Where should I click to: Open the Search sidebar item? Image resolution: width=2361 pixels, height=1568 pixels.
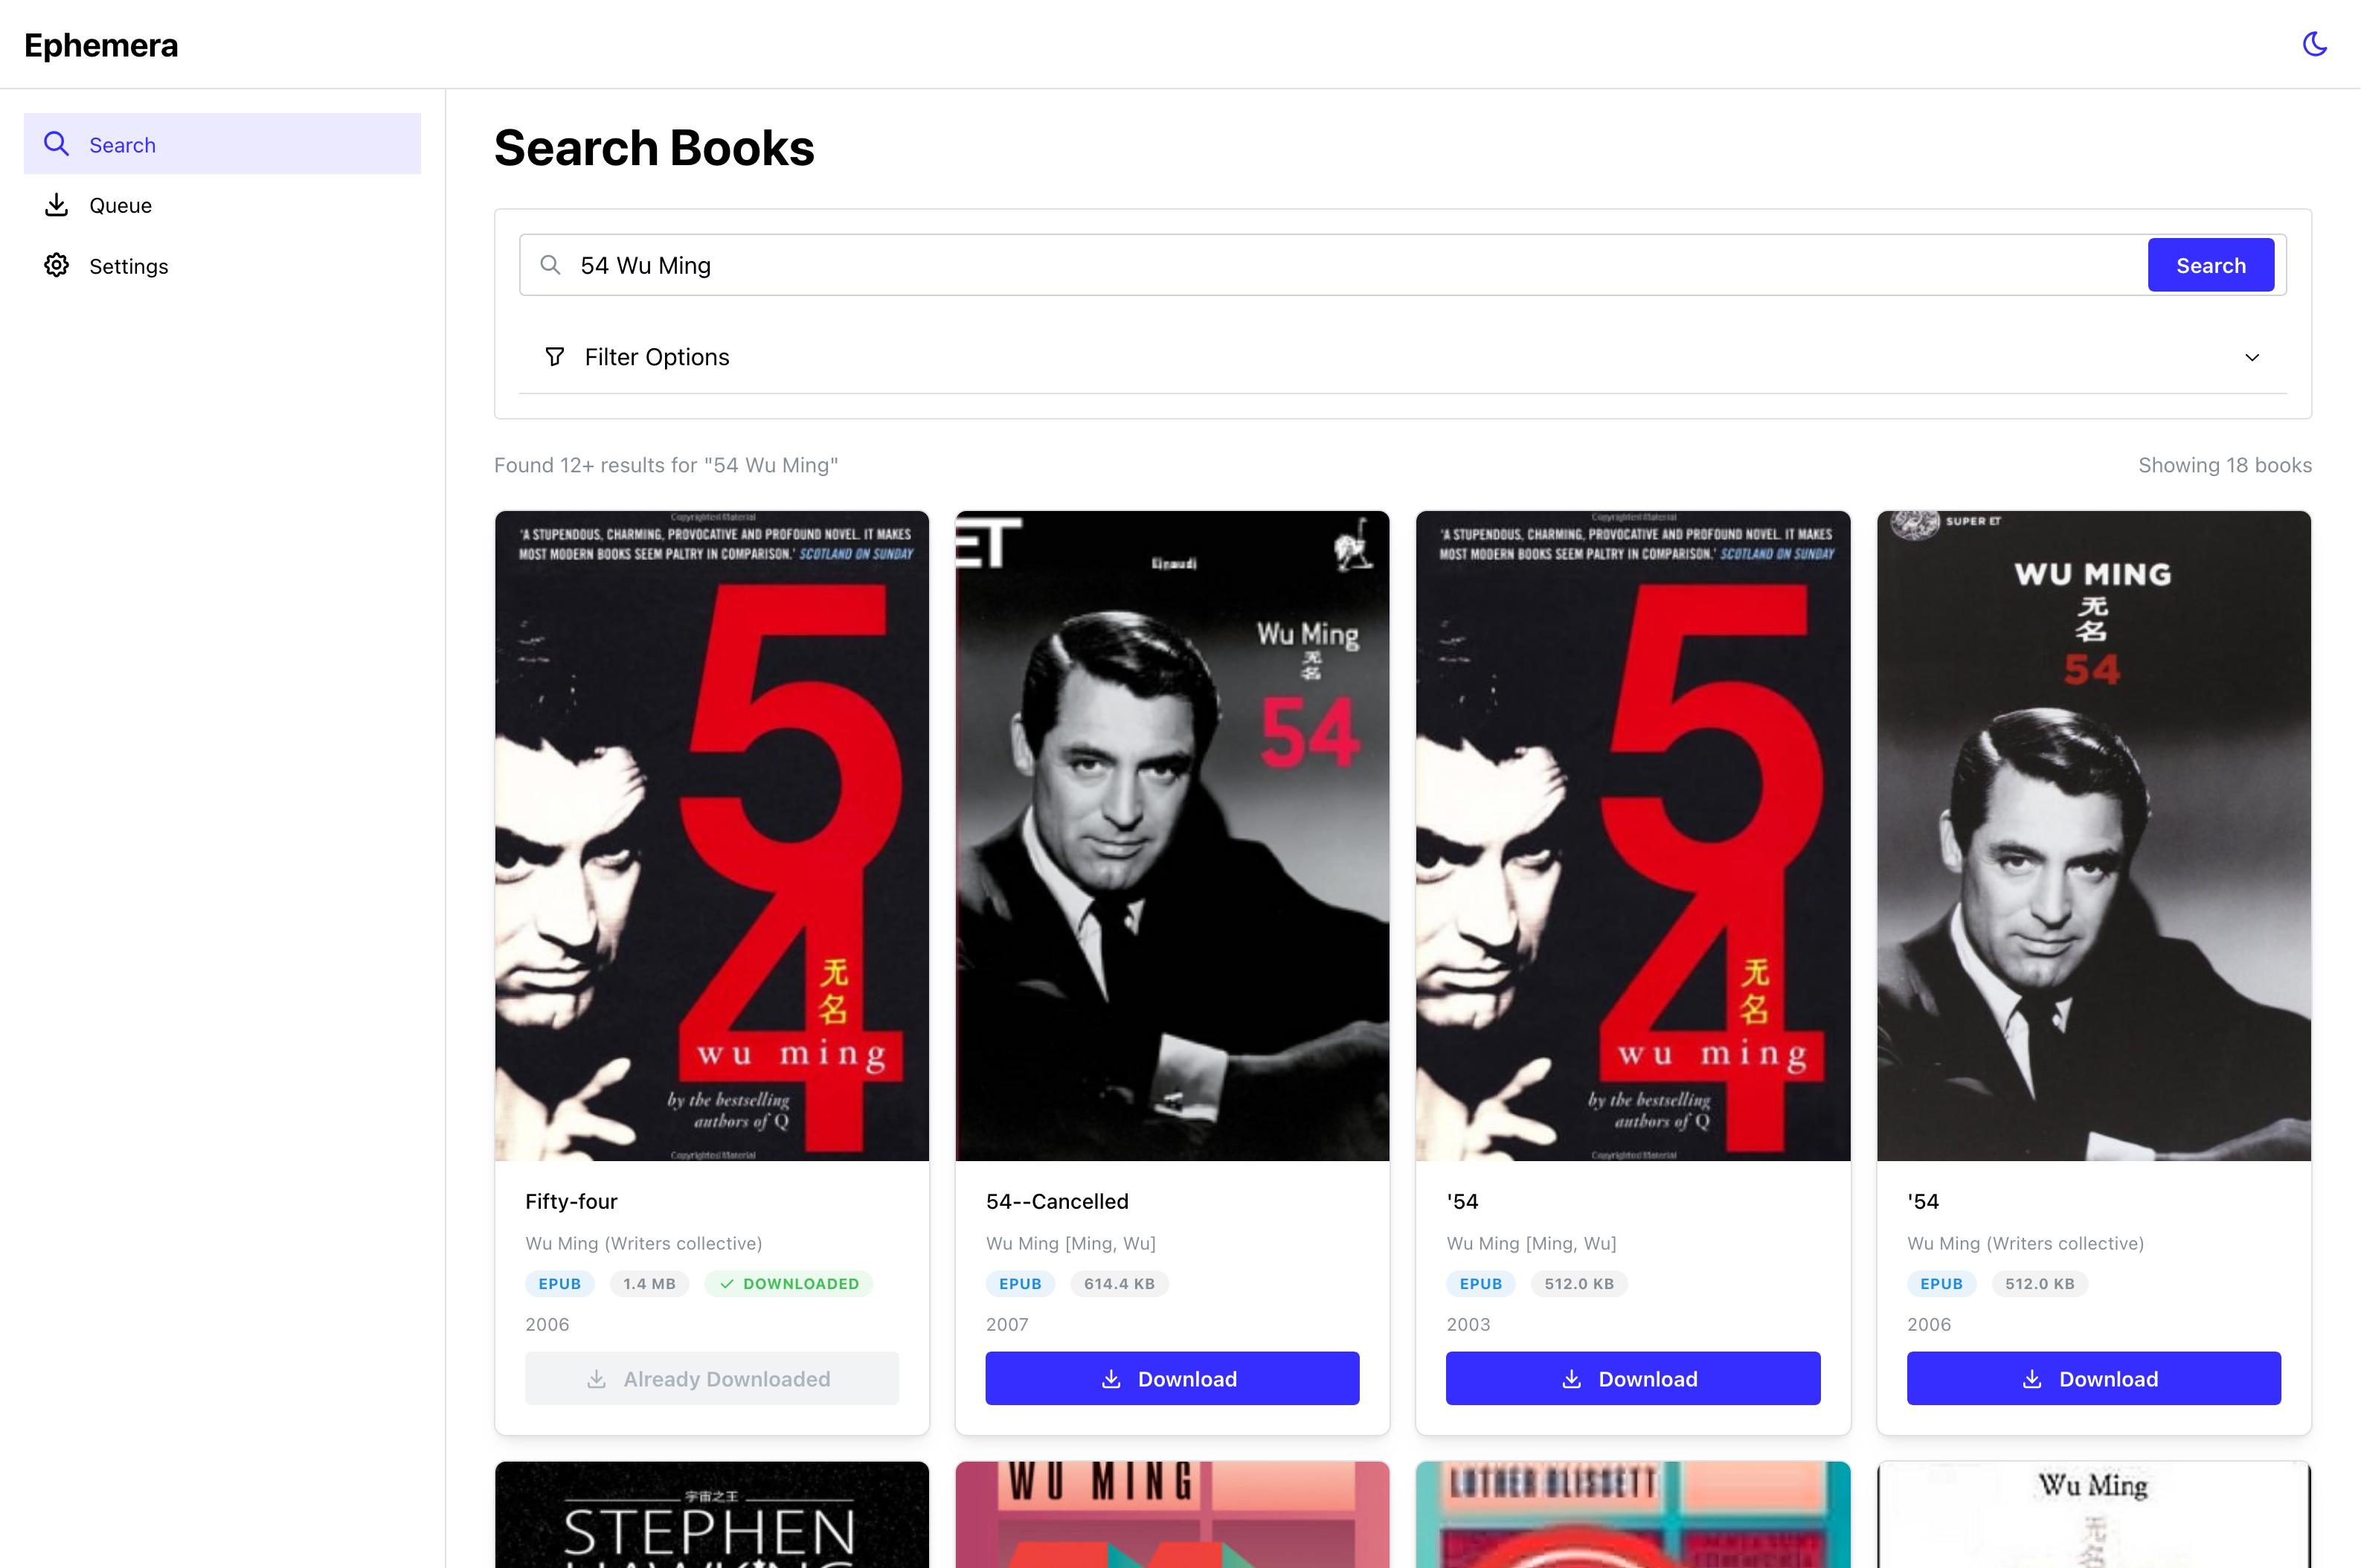pos(222,144)
